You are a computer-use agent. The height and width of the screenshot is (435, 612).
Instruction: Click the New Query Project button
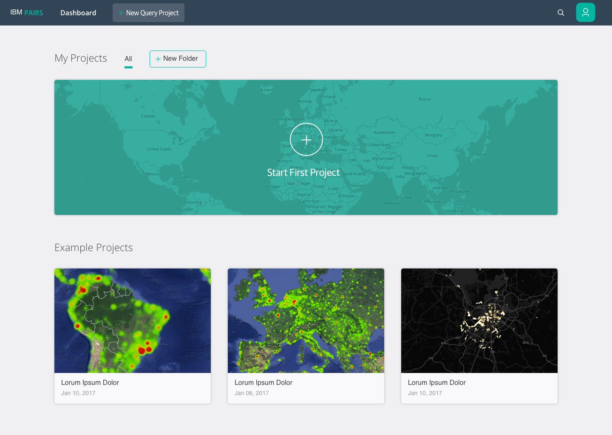tap(148, 13)
